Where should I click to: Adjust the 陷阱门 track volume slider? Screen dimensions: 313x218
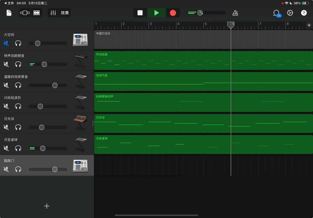55,169
